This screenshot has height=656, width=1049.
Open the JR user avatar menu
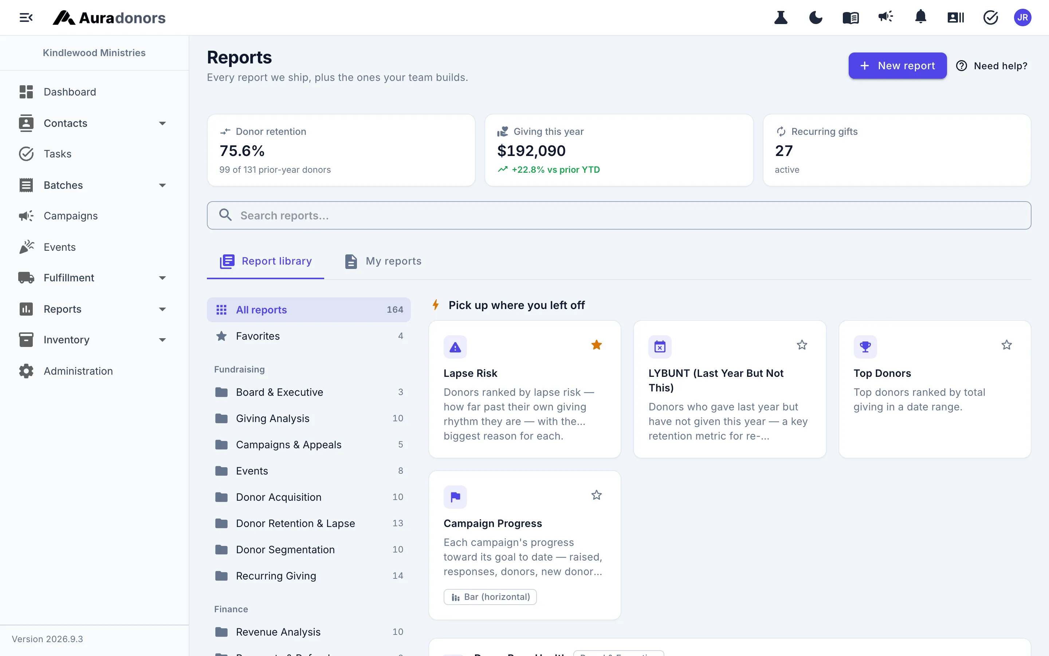click(1022, 18)
